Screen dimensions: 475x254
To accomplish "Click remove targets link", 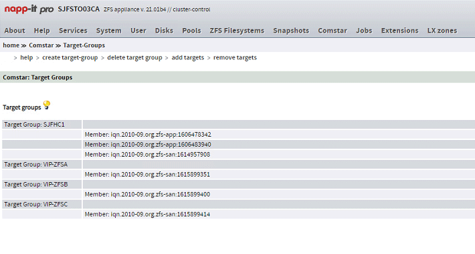I will pos(235,57).
